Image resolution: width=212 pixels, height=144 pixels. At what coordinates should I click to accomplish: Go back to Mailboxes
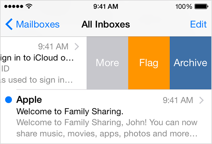tap(32, 24)
